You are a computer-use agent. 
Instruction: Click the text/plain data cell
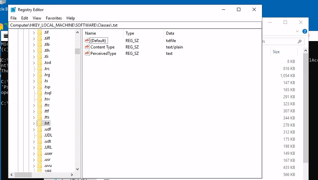(175, 47)
